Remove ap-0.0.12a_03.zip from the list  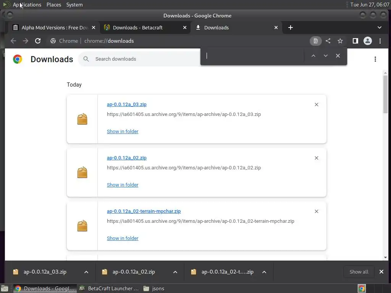[x=317, y=105]
